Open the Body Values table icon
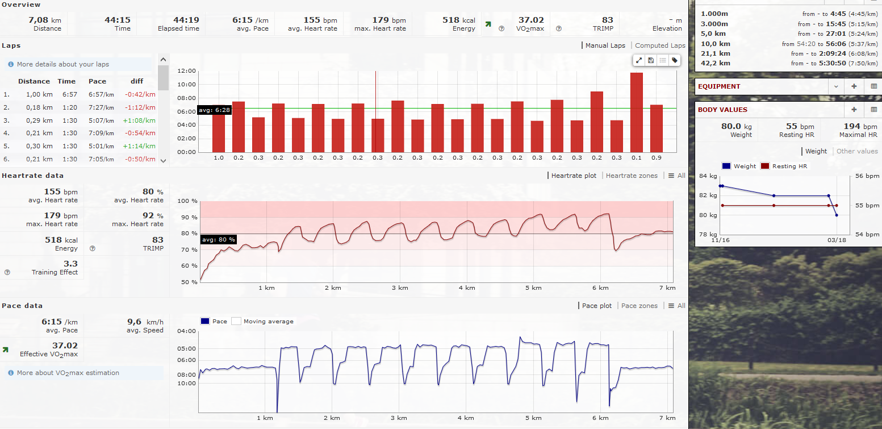The height and width of the screenshot is (429, 882). tap(873, 110)
